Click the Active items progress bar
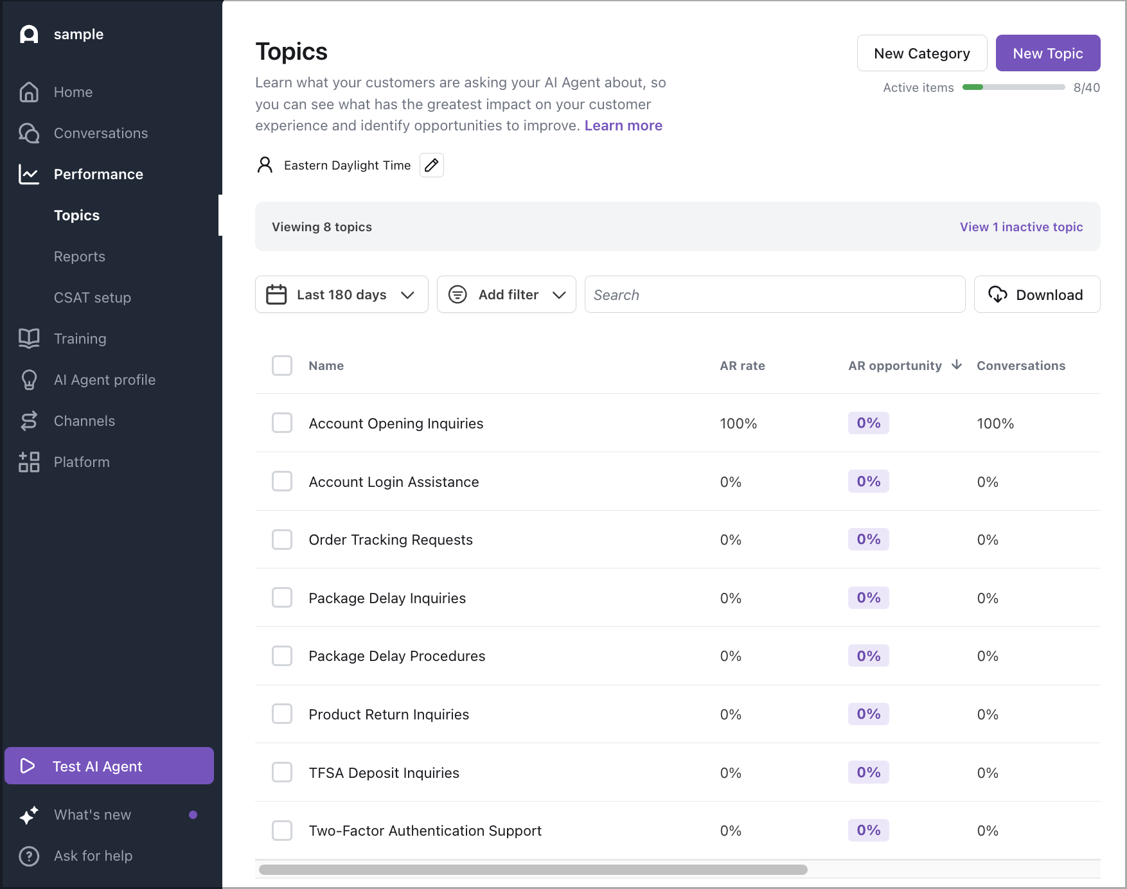 click(1013, 87)
